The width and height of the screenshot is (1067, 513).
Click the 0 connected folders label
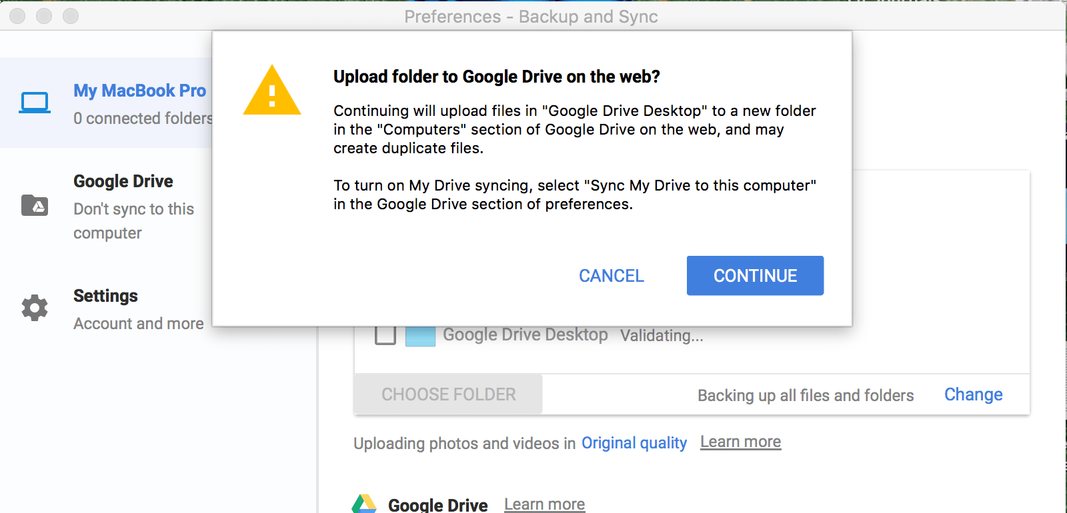143,118
